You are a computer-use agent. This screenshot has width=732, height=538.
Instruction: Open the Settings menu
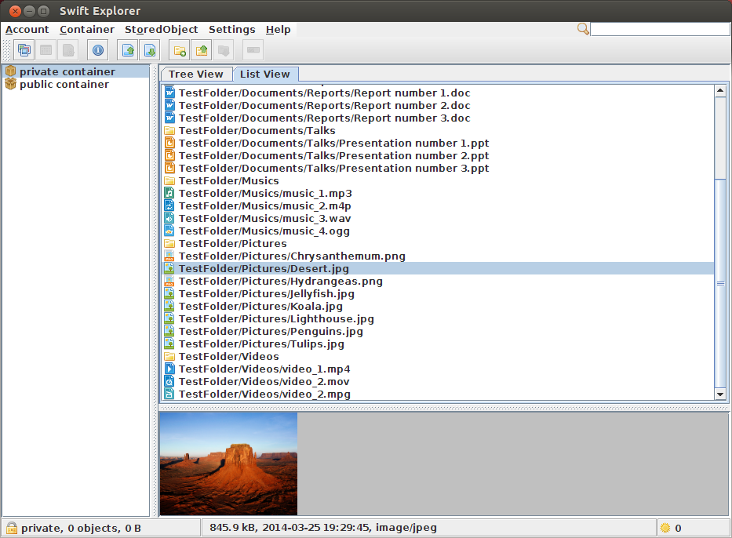coord(231,29)
